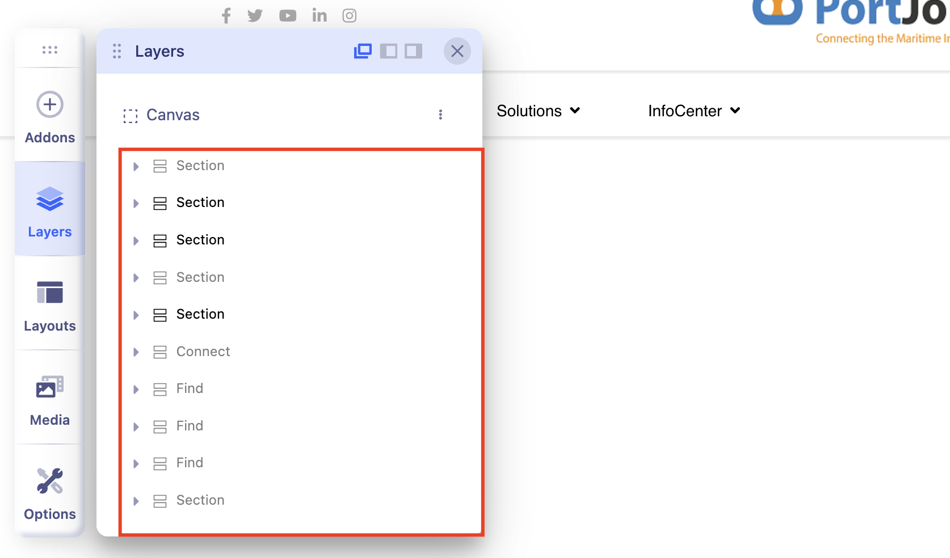
Task: Click the Twitter social icon
Action: point(255,15)
